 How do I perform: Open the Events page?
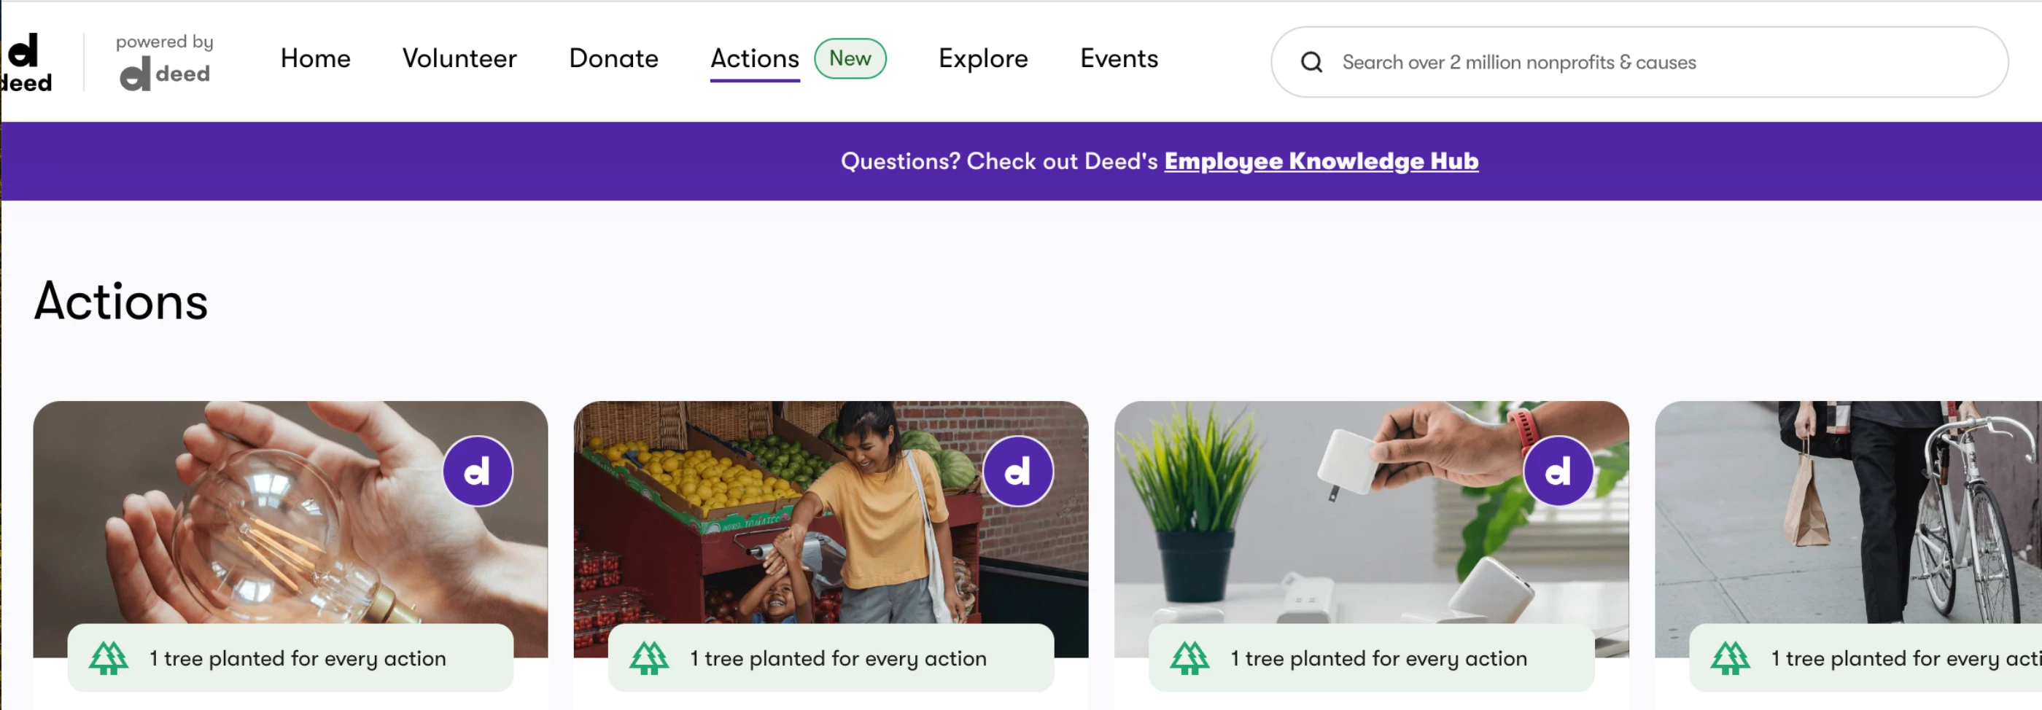click(1119, 58)
